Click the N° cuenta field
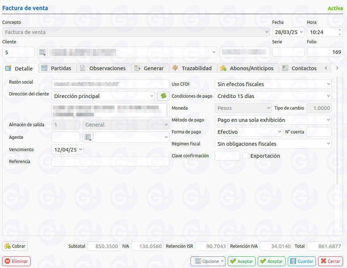 coord(319,132)
